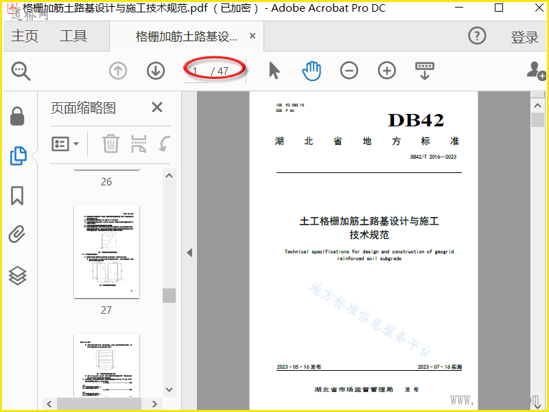Click the page label 27

(106, 310)
